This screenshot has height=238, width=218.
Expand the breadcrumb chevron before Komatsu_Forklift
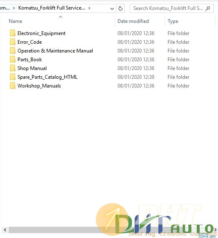pos(14,8)
